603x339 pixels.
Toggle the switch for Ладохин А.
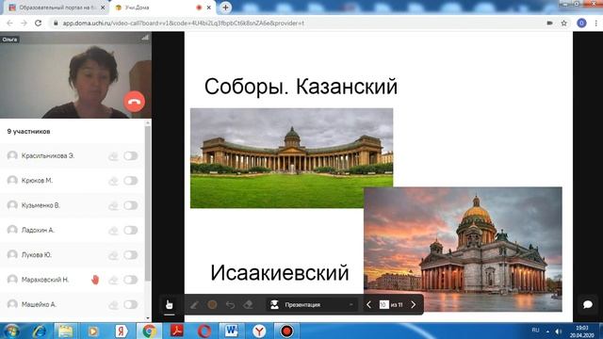131,230
